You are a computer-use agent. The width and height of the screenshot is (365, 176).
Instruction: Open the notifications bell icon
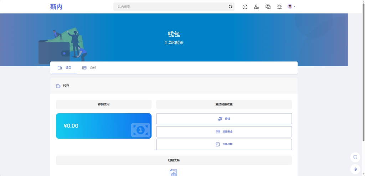point(279,7)
